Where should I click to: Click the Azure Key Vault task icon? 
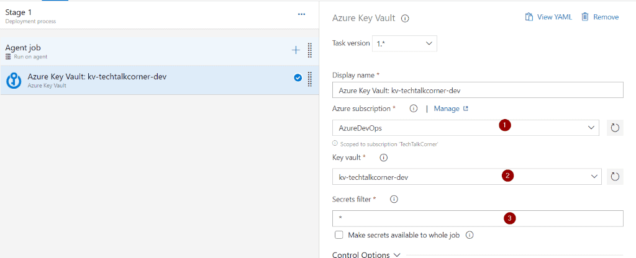coord(14,80)
